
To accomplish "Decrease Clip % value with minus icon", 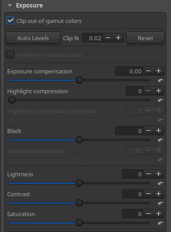I will click(x=108, y=38).
